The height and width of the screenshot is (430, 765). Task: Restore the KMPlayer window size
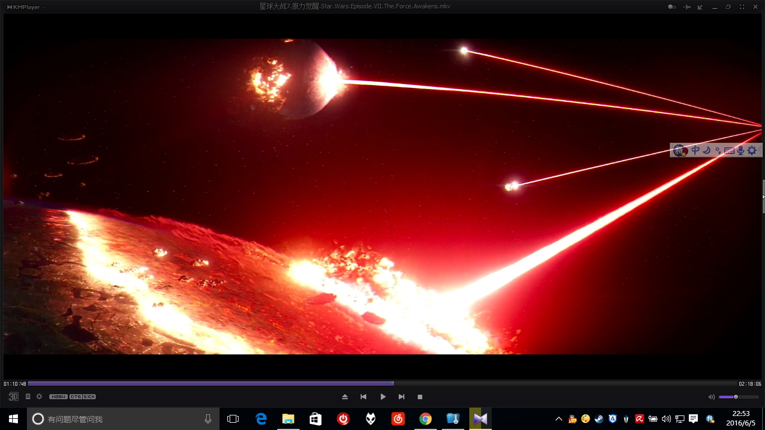(x=728, y=7)
